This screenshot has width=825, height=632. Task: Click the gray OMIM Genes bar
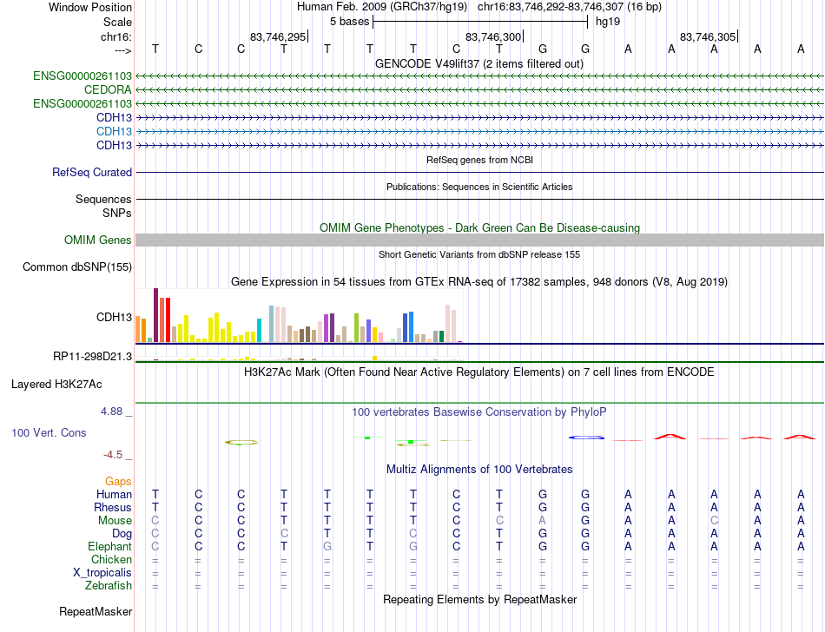pyautogui.click(x=479, y=240)
